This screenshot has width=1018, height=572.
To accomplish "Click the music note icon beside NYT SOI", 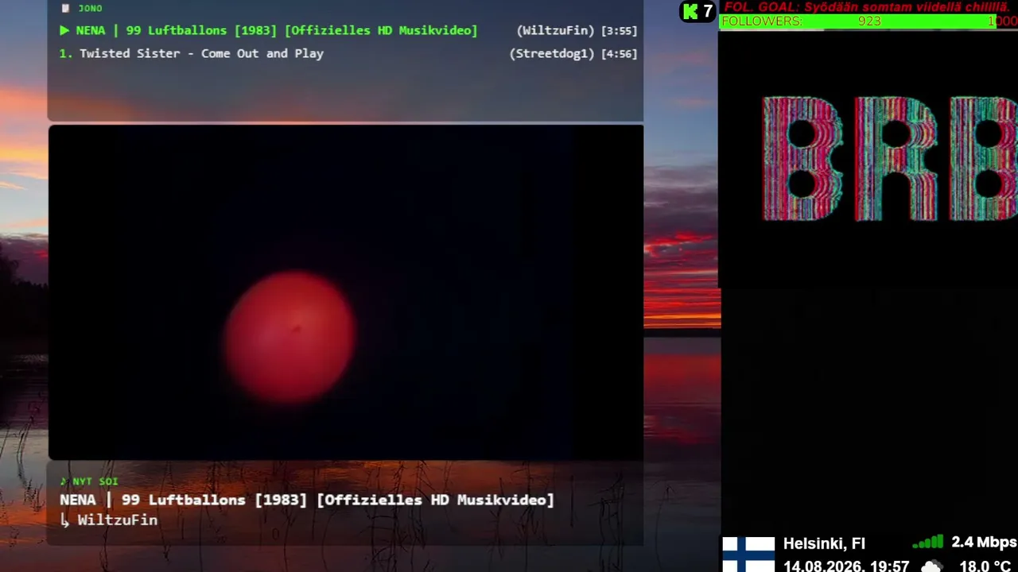I will click(64, 481).
